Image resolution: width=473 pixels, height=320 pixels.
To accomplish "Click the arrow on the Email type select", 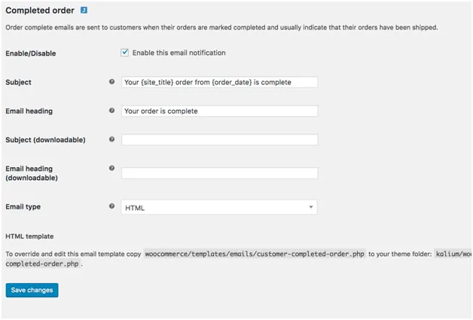I will (x=310, y=207).
